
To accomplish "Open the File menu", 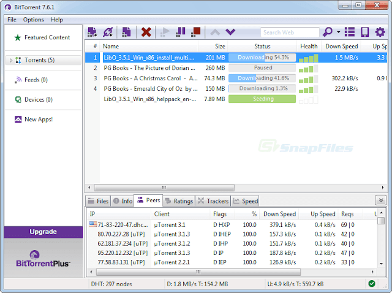I will [12, 20].
